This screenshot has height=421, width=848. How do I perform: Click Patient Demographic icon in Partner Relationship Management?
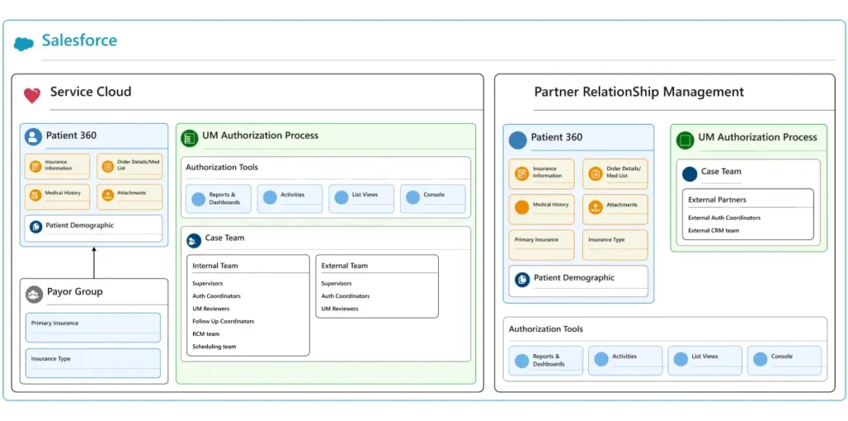click(x=522, y=280)
